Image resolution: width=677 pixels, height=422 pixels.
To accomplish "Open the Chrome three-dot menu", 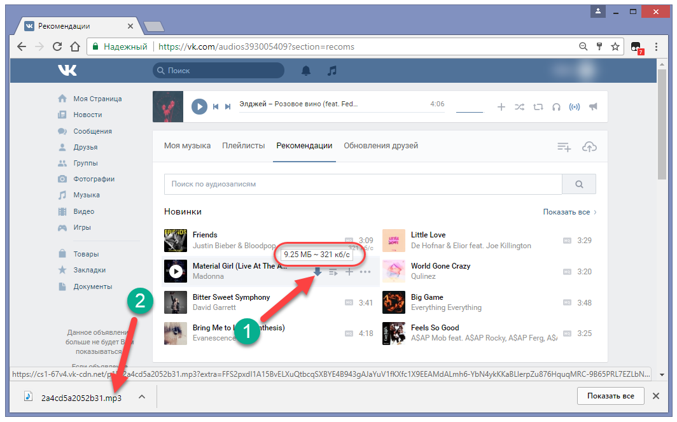I will coord(656,46).
